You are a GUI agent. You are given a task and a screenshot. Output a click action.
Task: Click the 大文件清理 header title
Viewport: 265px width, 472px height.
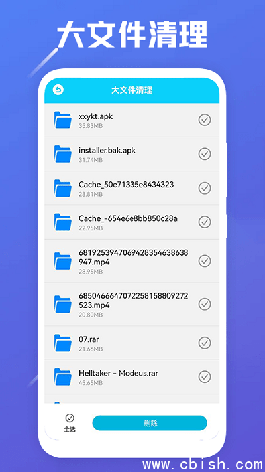pos(132,90)
